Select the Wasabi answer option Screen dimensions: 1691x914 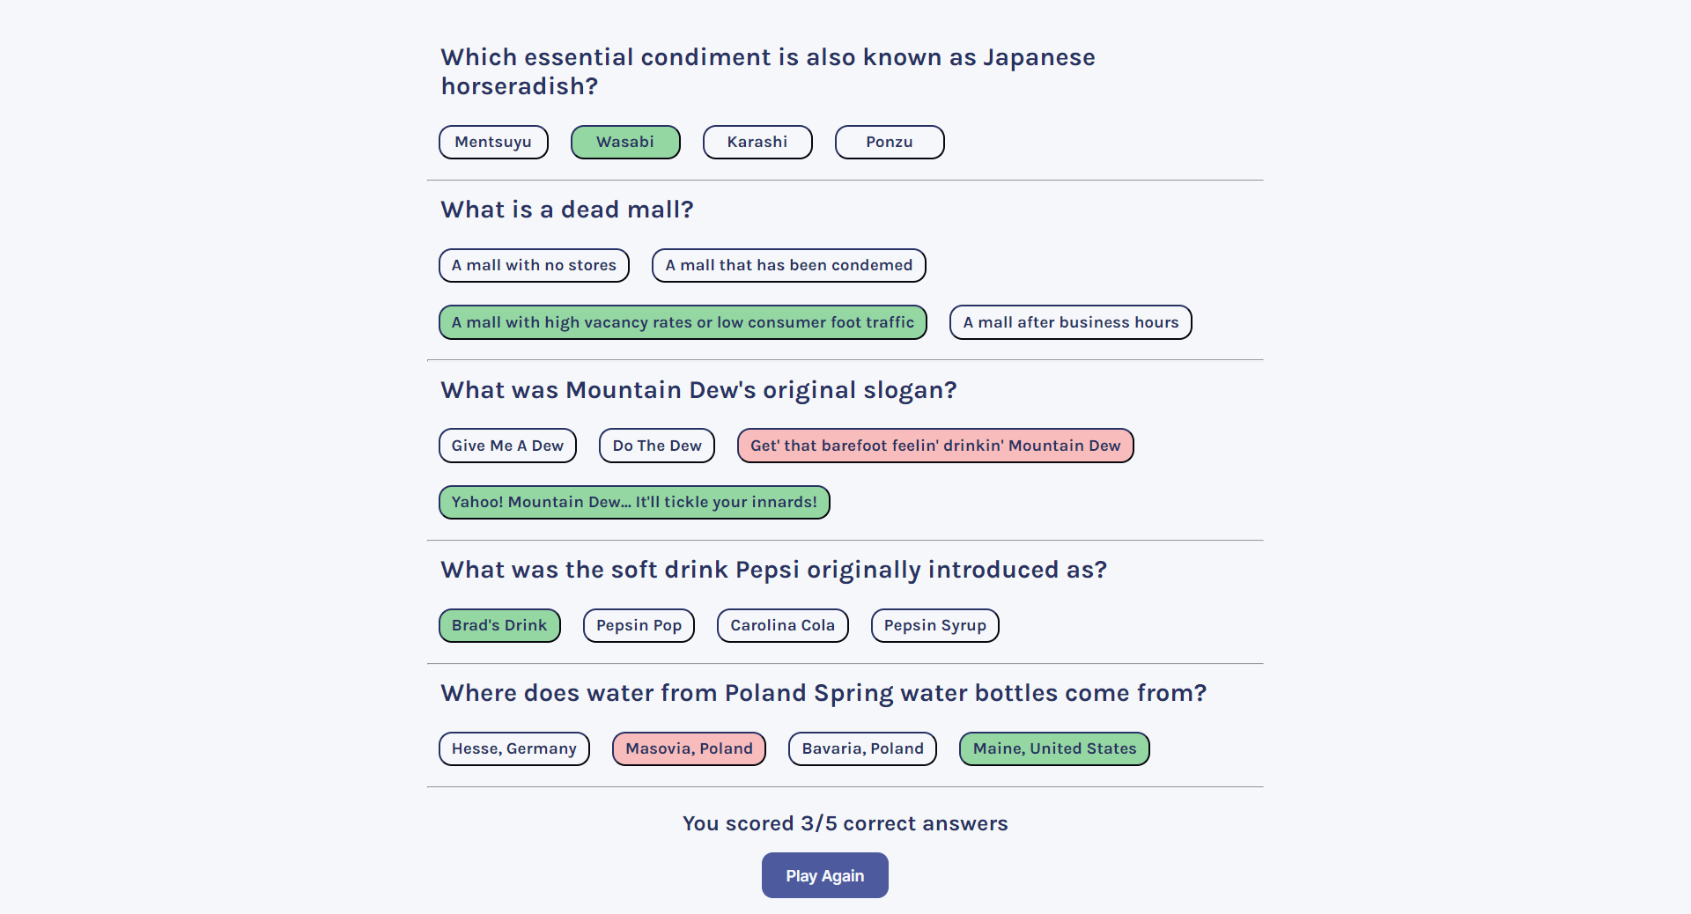(625, 142)
